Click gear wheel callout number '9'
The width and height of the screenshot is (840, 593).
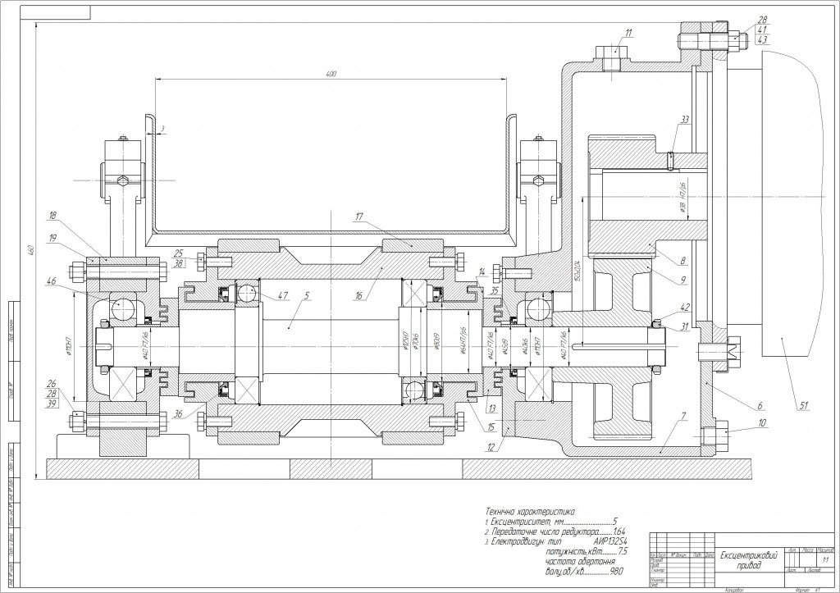[x=683, y=279]
